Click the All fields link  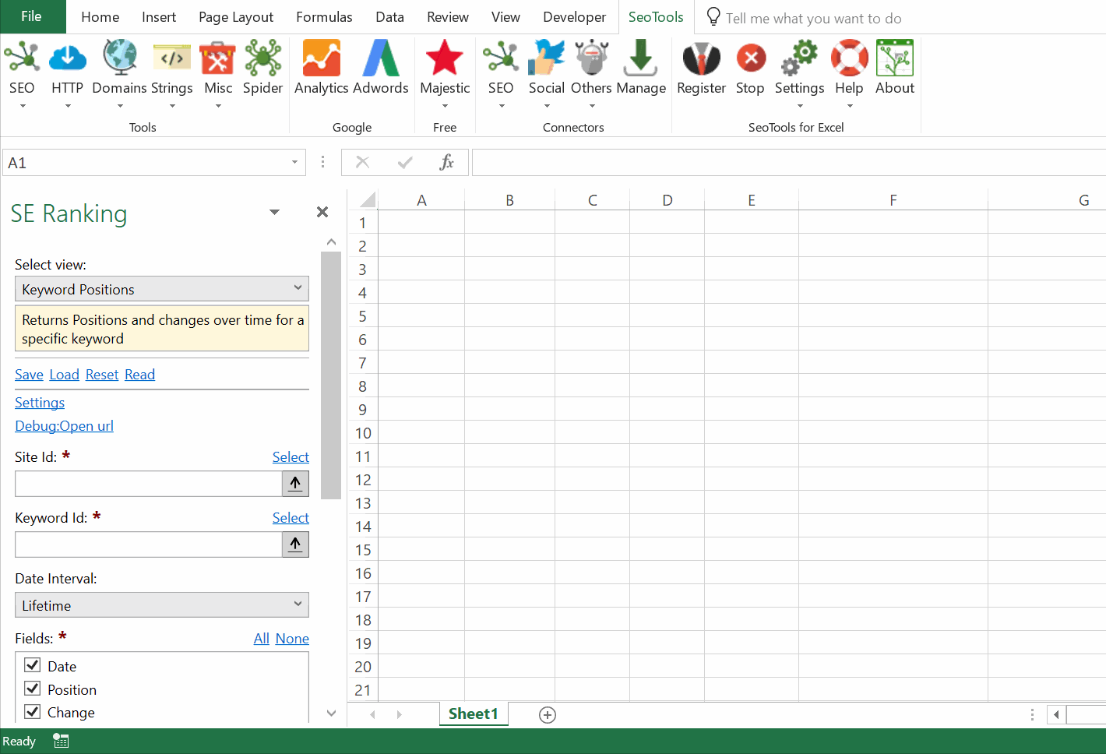coord(262,639)
